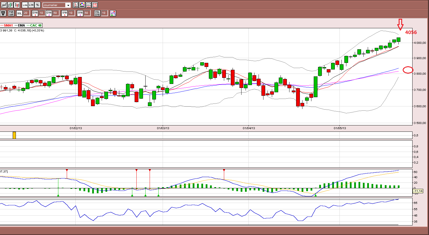429x235 pixels.
Task: Toggle the SMA 2 indicator
Action: tap(80, 13)
